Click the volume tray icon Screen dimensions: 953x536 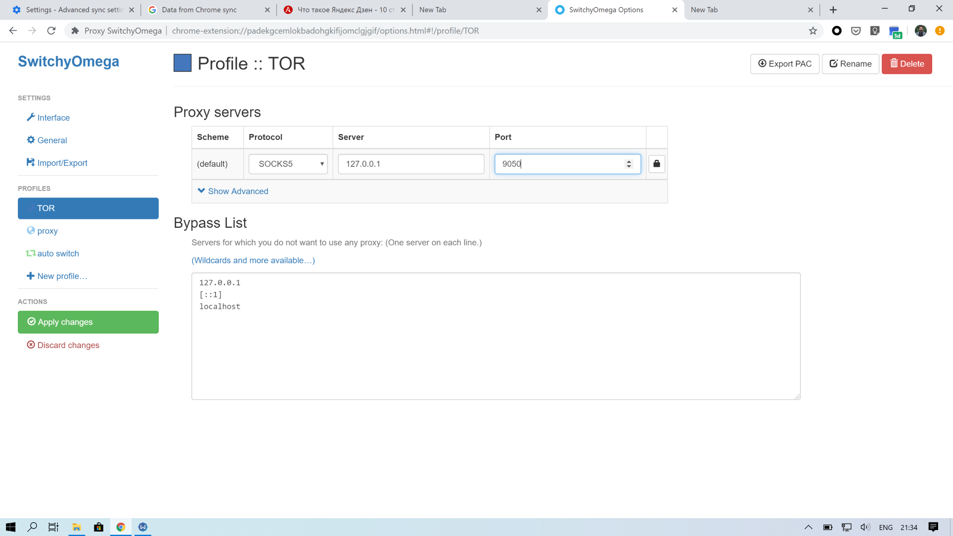[866, 527]
